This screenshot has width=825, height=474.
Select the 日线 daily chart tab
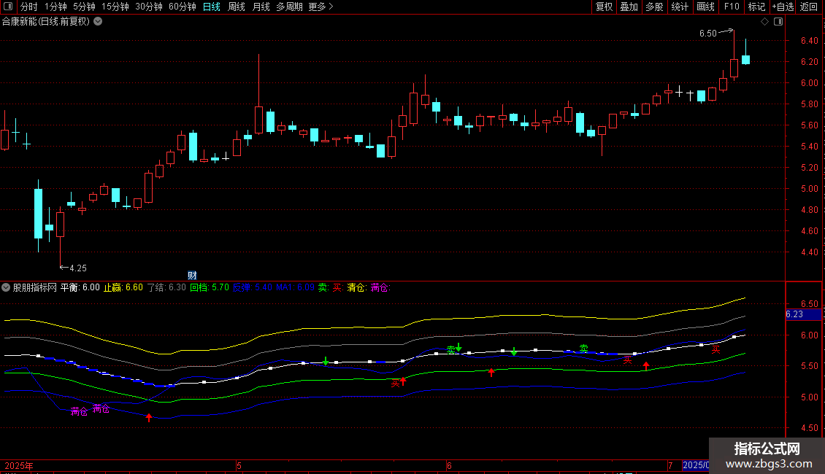pyautogui.click(x=212, y=7)
